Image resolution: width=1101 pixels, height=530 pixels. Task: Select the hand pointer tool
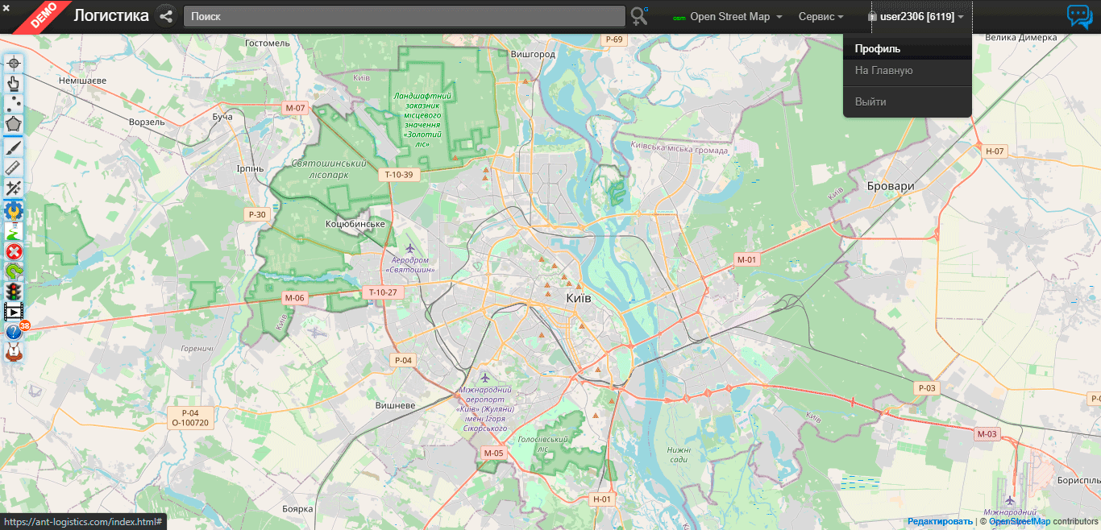pos(13,83)
